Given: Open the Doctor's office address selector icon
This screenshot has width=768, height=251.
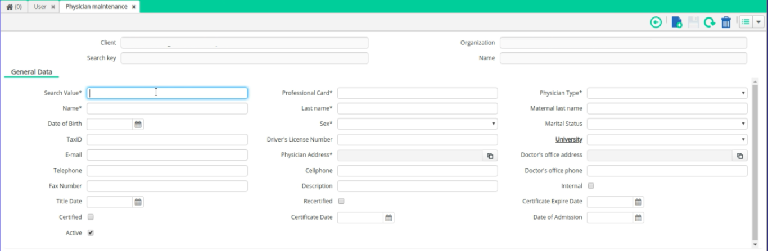Looking at the screenshot, I should click(x=740, y=156).
